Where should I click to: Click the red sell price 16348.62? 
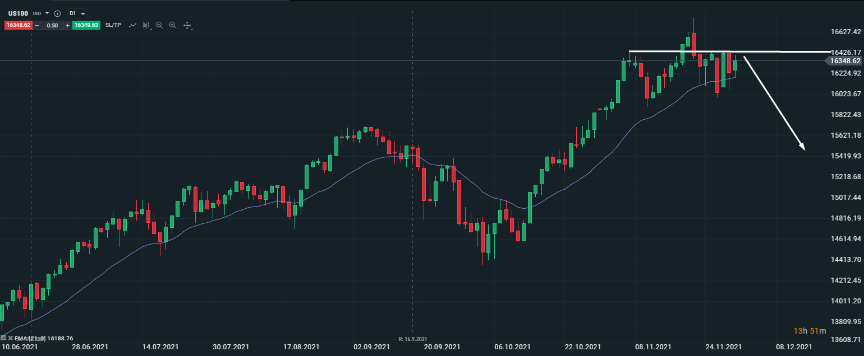coord(17,25)
